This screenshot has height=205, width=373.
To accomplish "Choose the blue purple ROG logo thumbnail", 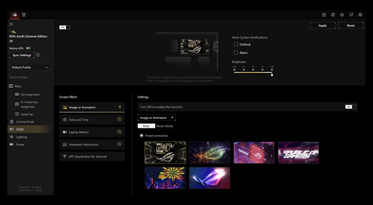I will [210, 178].
